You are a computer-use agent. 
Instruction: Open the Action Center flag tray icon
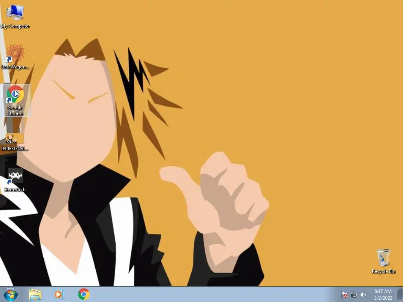(344, 295)
